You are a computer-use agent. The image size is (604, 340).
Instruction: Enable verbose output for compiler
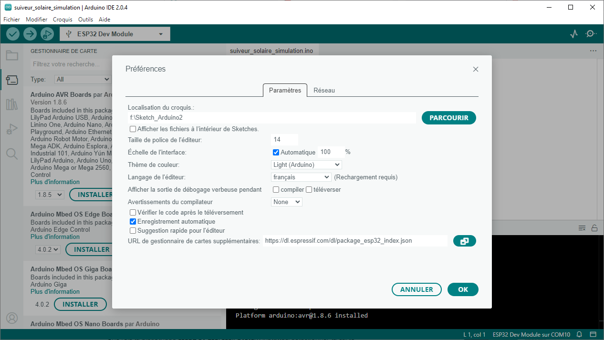pos(276,190)
